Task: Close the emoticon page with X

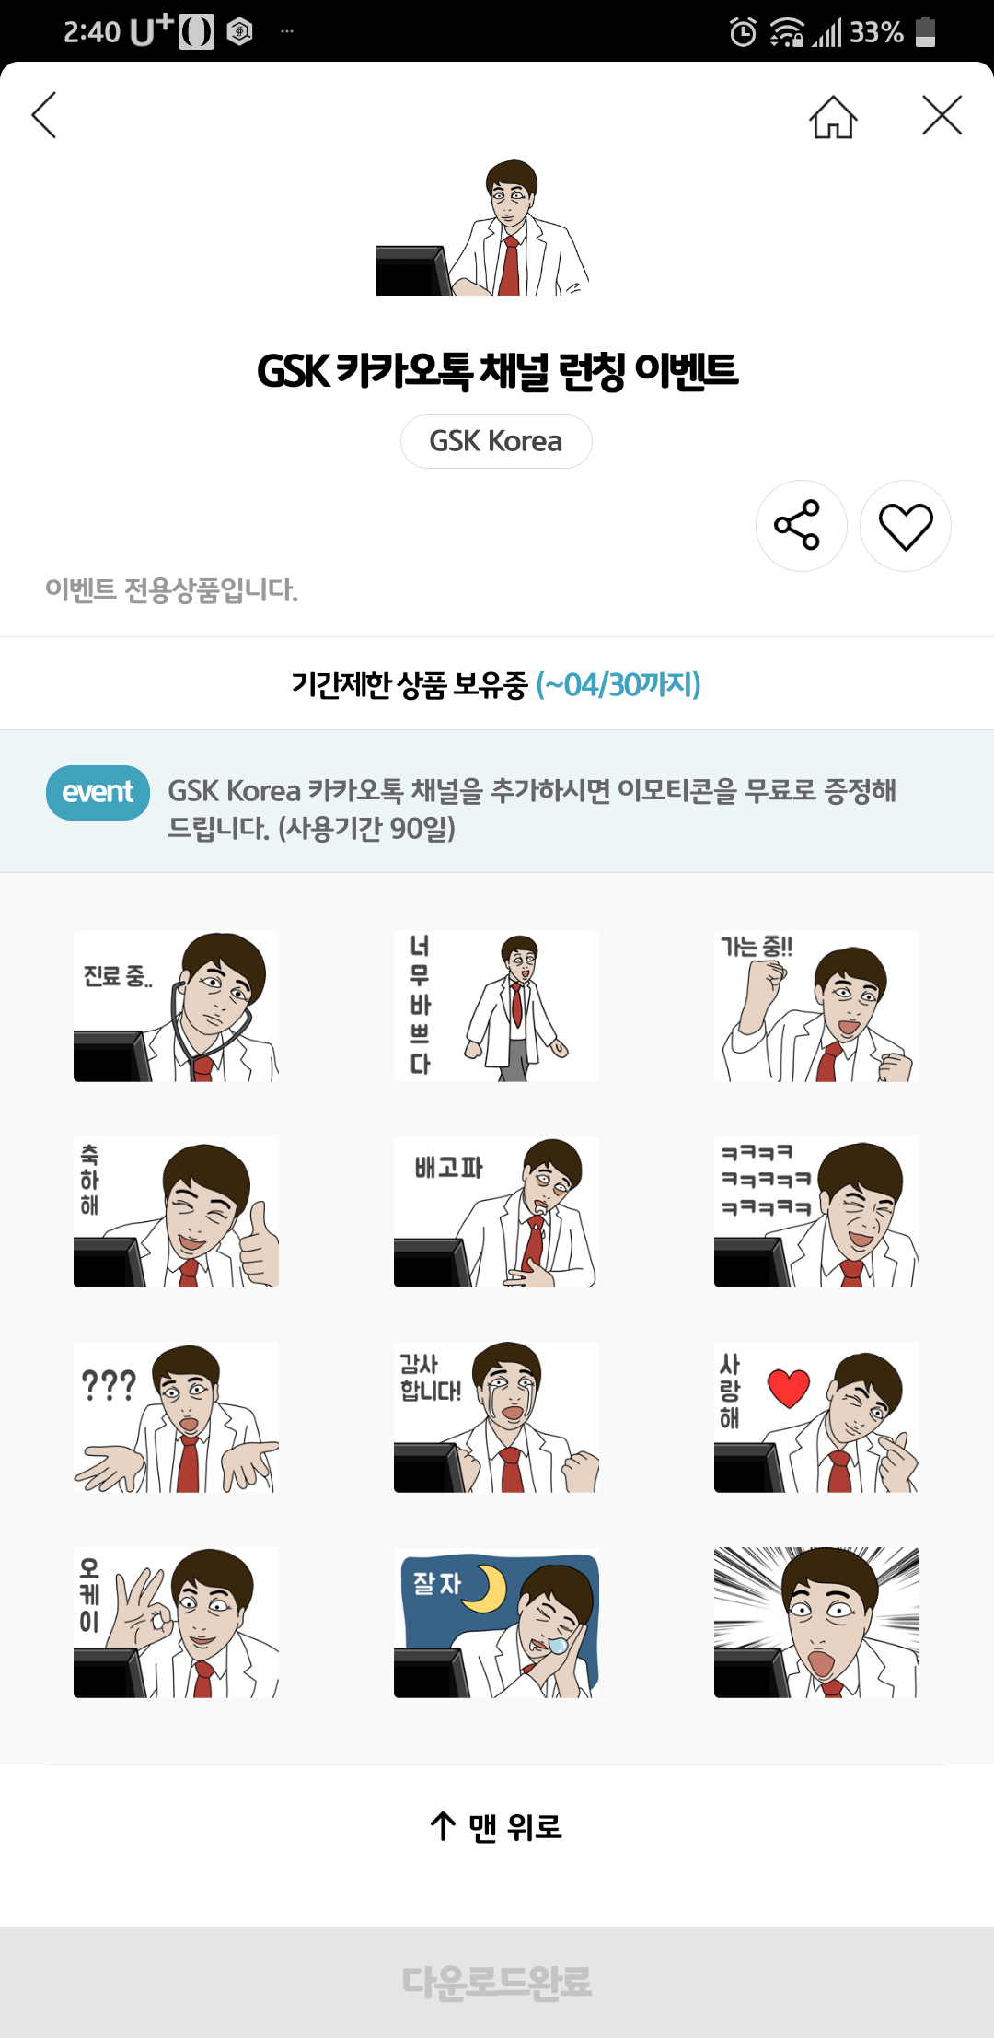Action: 942,115
